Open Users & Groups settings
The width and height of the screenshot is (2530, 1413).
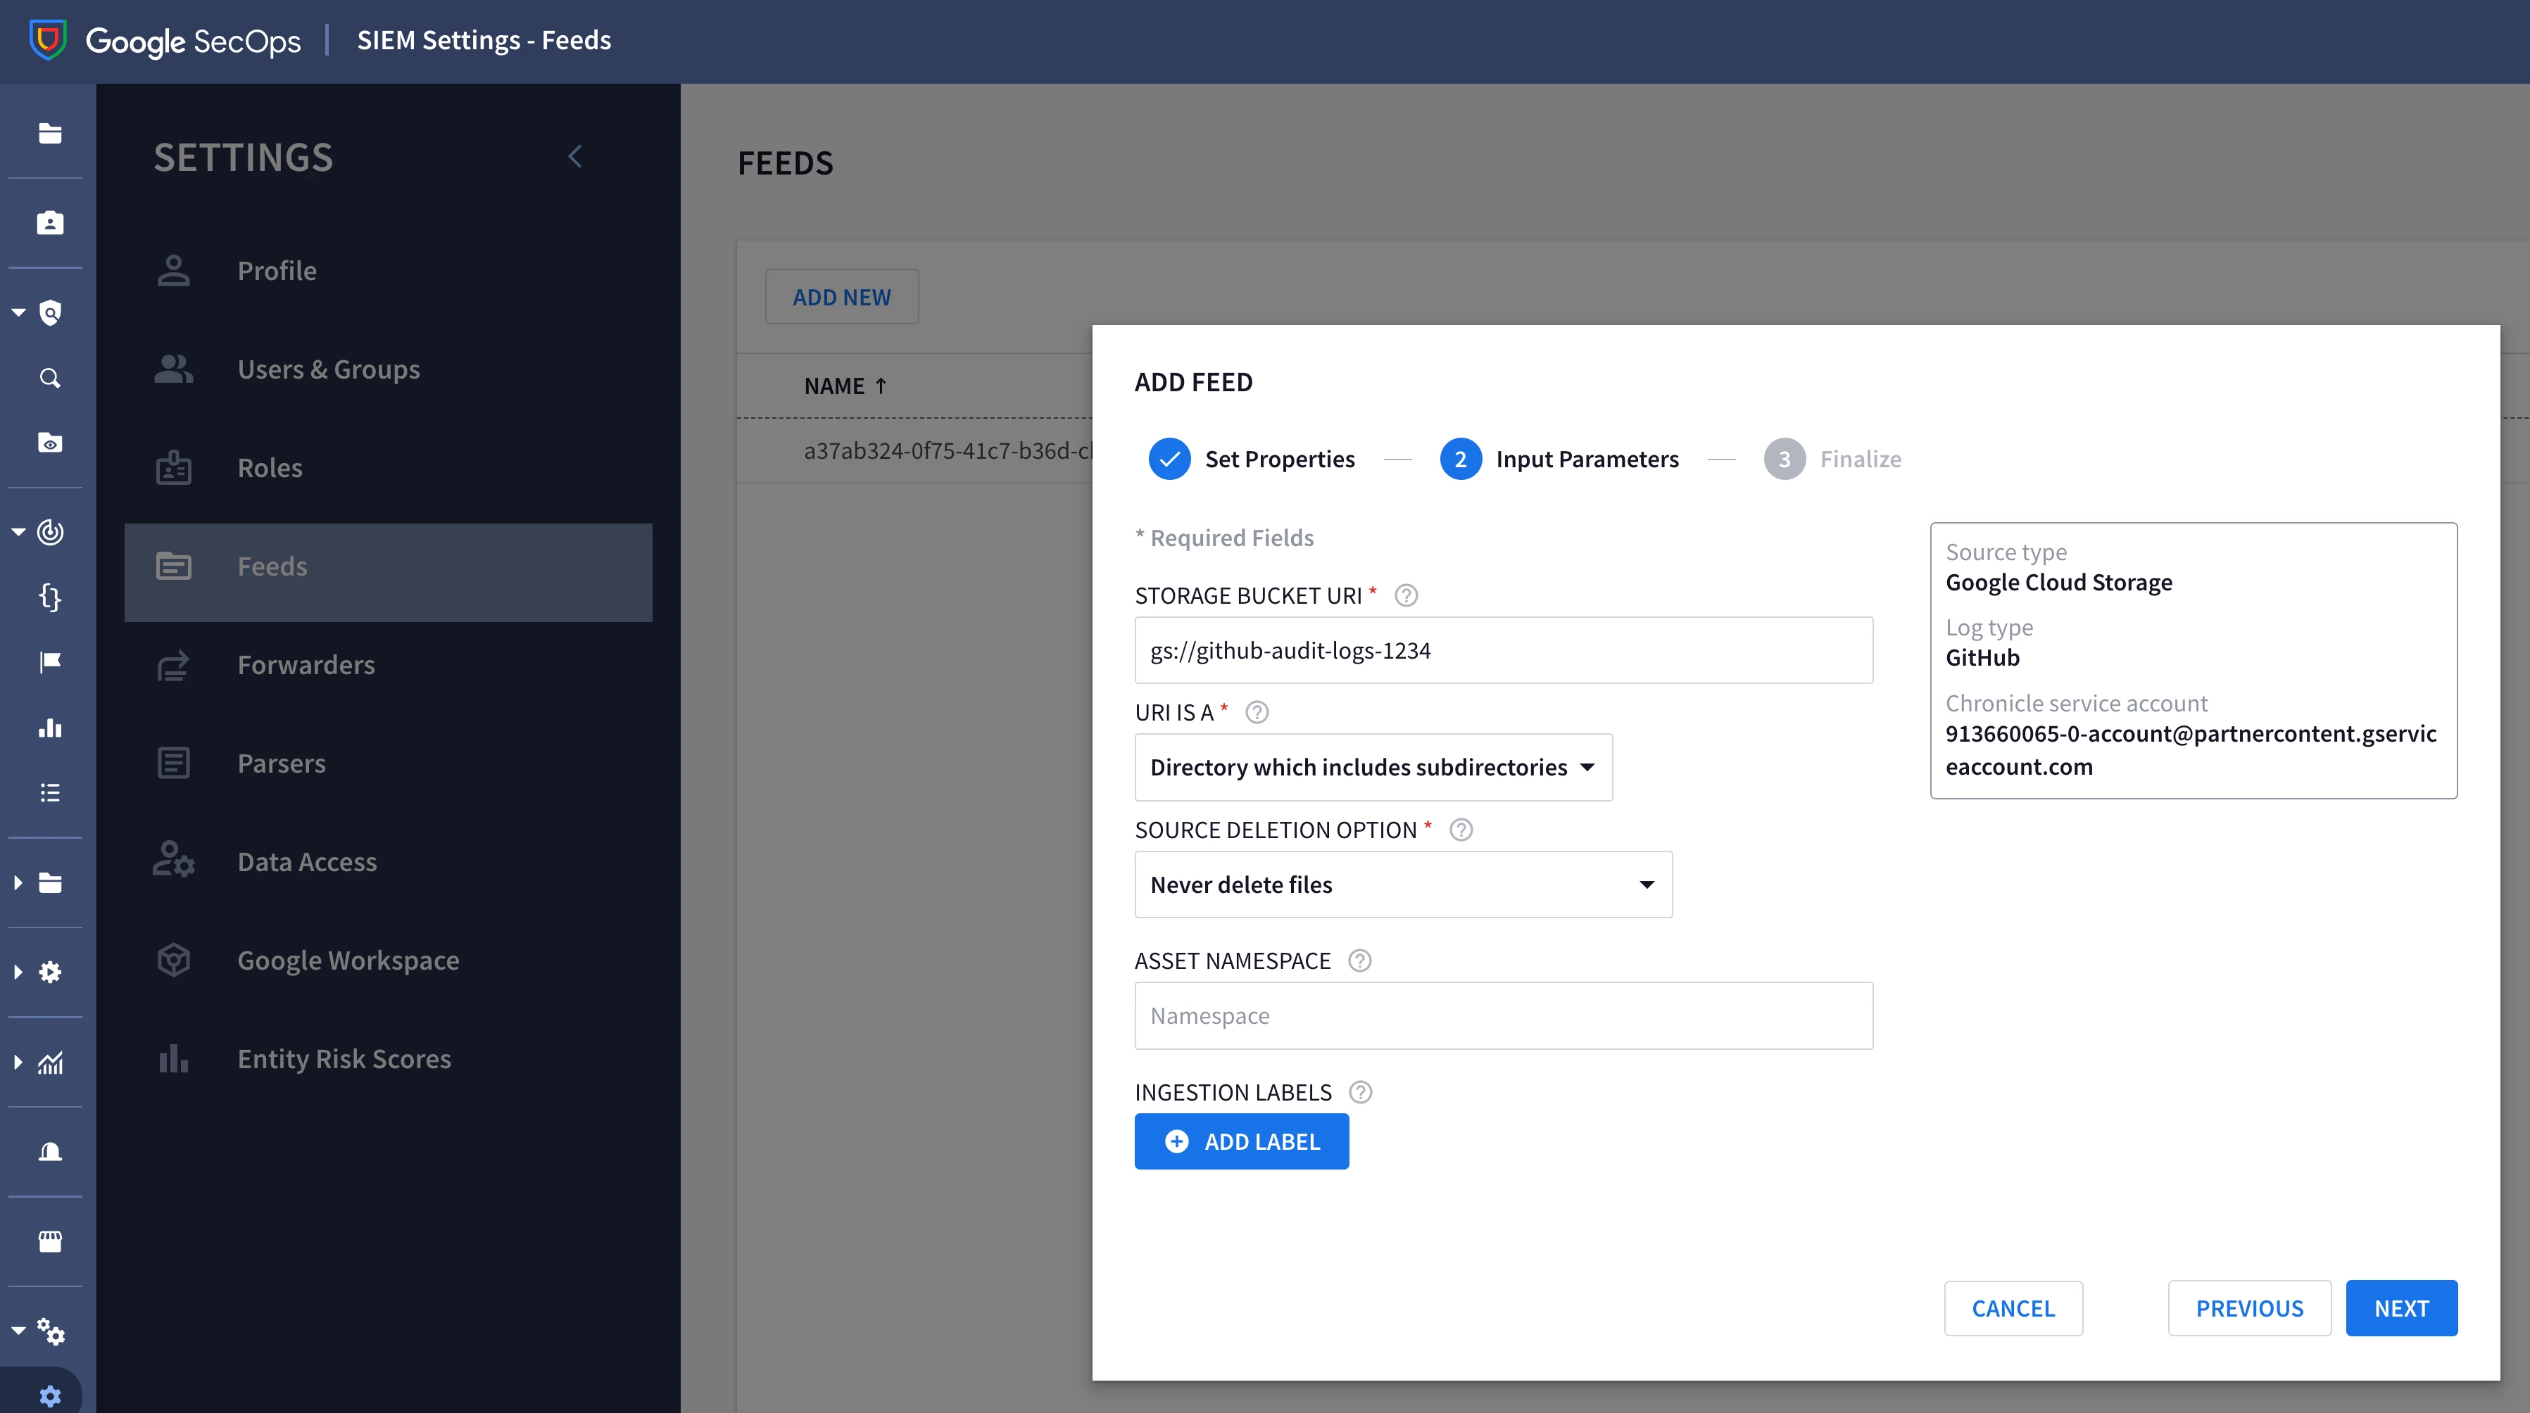(x=388, y=369)
